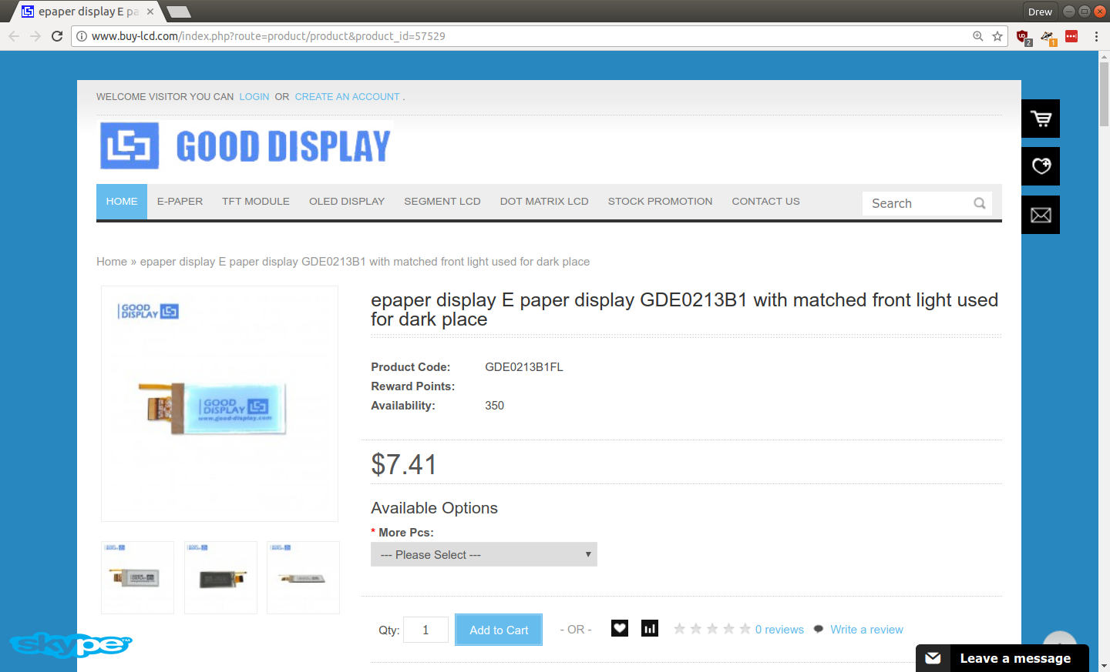Go to Home breadcrumb link
This screenshot has height=672, width=1110.
click(112, 262)
